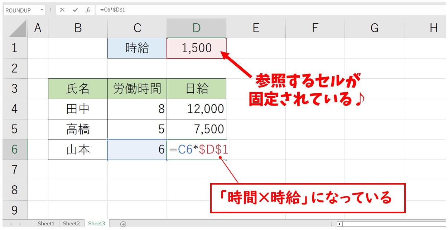Click the horizontal scrollbar left arrow
Screen dimensions: 448x230
(x=340, y=224)
